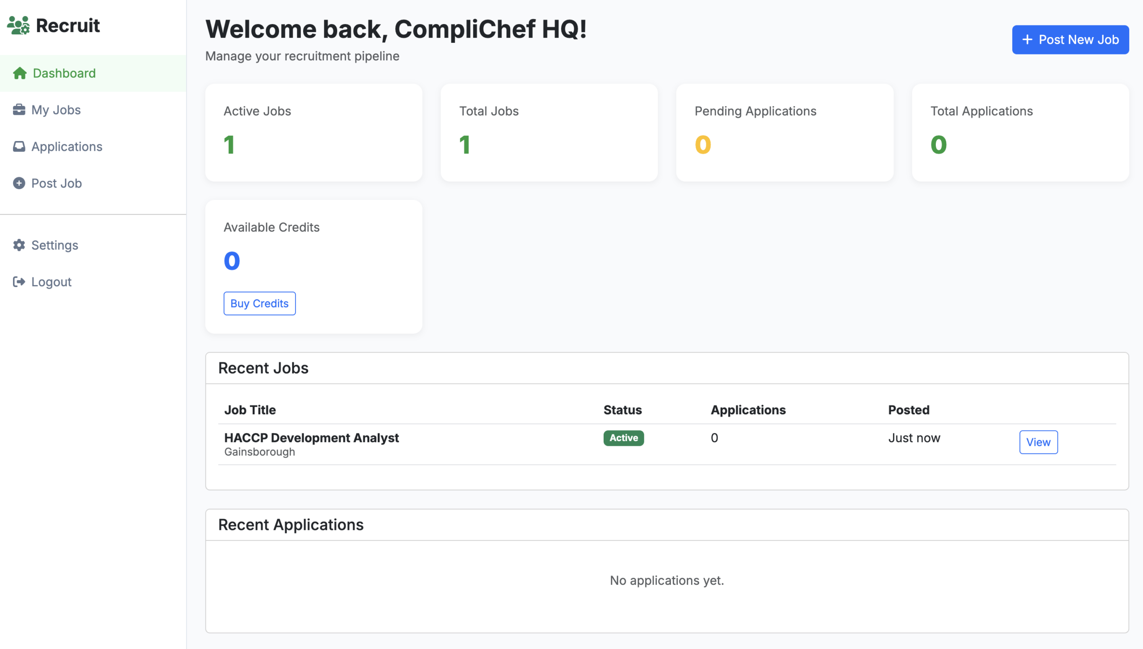The height and width of the screenshot is (649, 1143).
Task: Click the Applications inbox icon
Action: tap(19, 146)
